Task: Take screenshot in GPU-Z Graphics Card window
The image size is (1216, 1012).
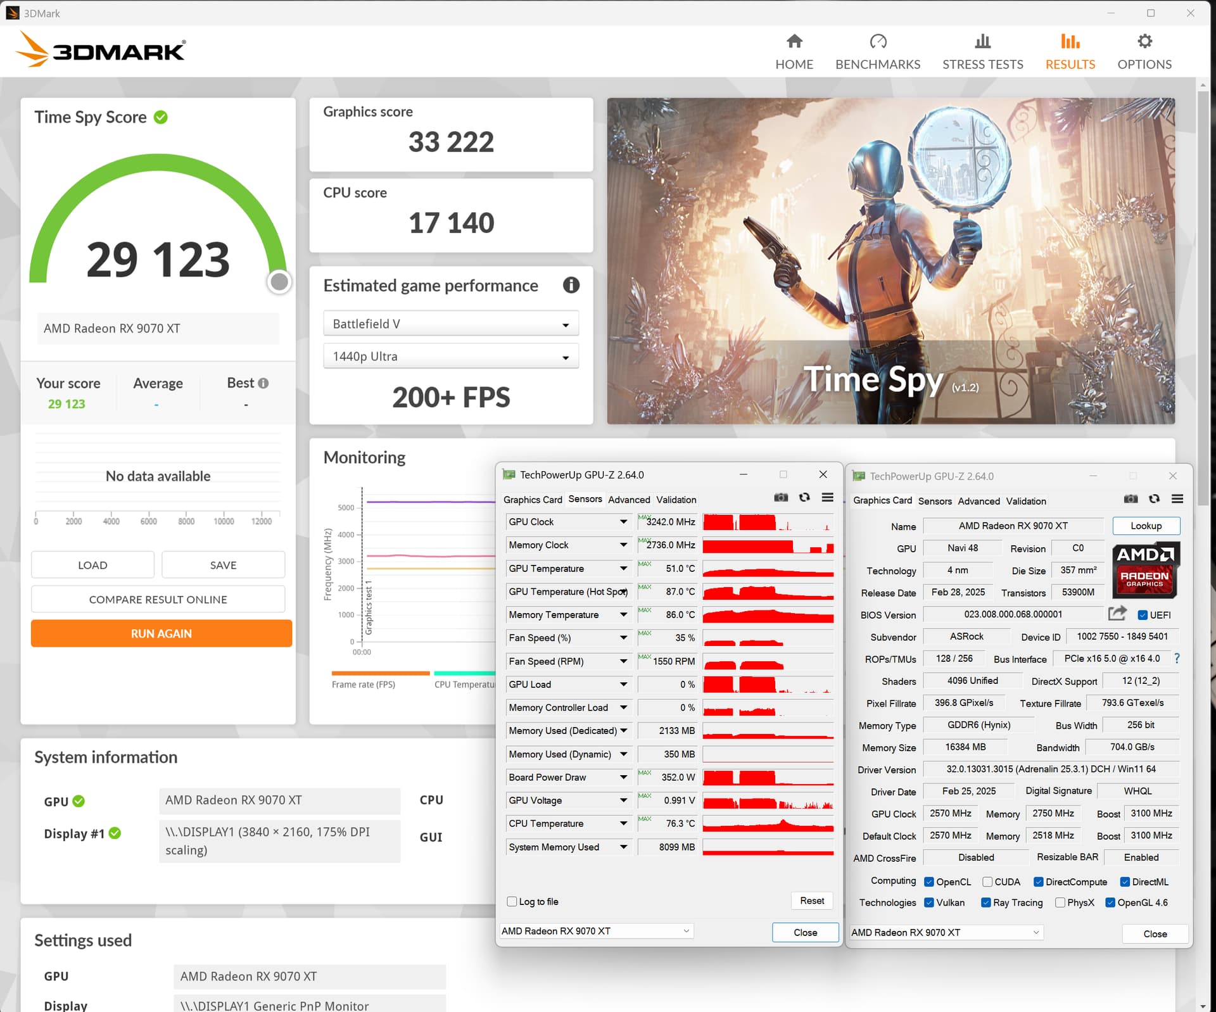Action: (x=1130, y=499)
